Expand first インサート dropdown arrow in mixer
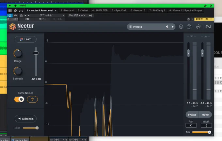 click(x=63, y=140)
